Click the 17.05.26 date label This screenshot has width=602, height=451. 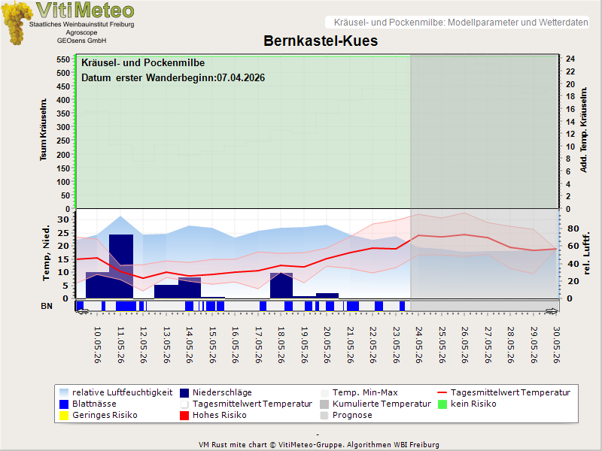click(258, 345)
